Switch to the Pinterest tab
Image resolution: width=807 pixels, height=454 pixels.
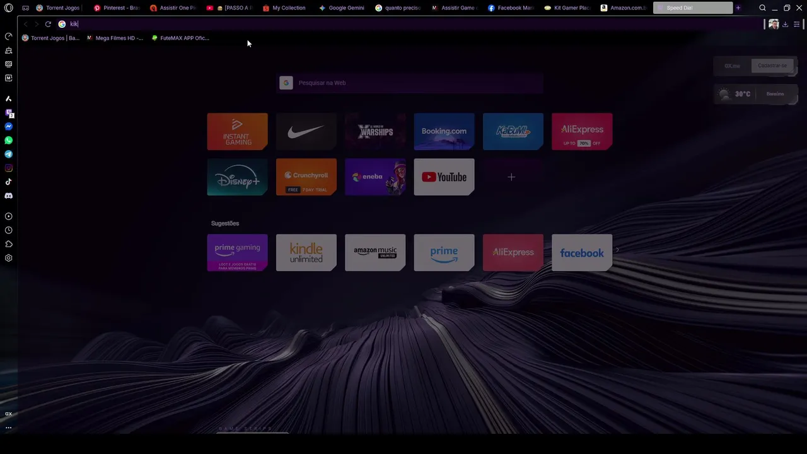coord(116,8)
